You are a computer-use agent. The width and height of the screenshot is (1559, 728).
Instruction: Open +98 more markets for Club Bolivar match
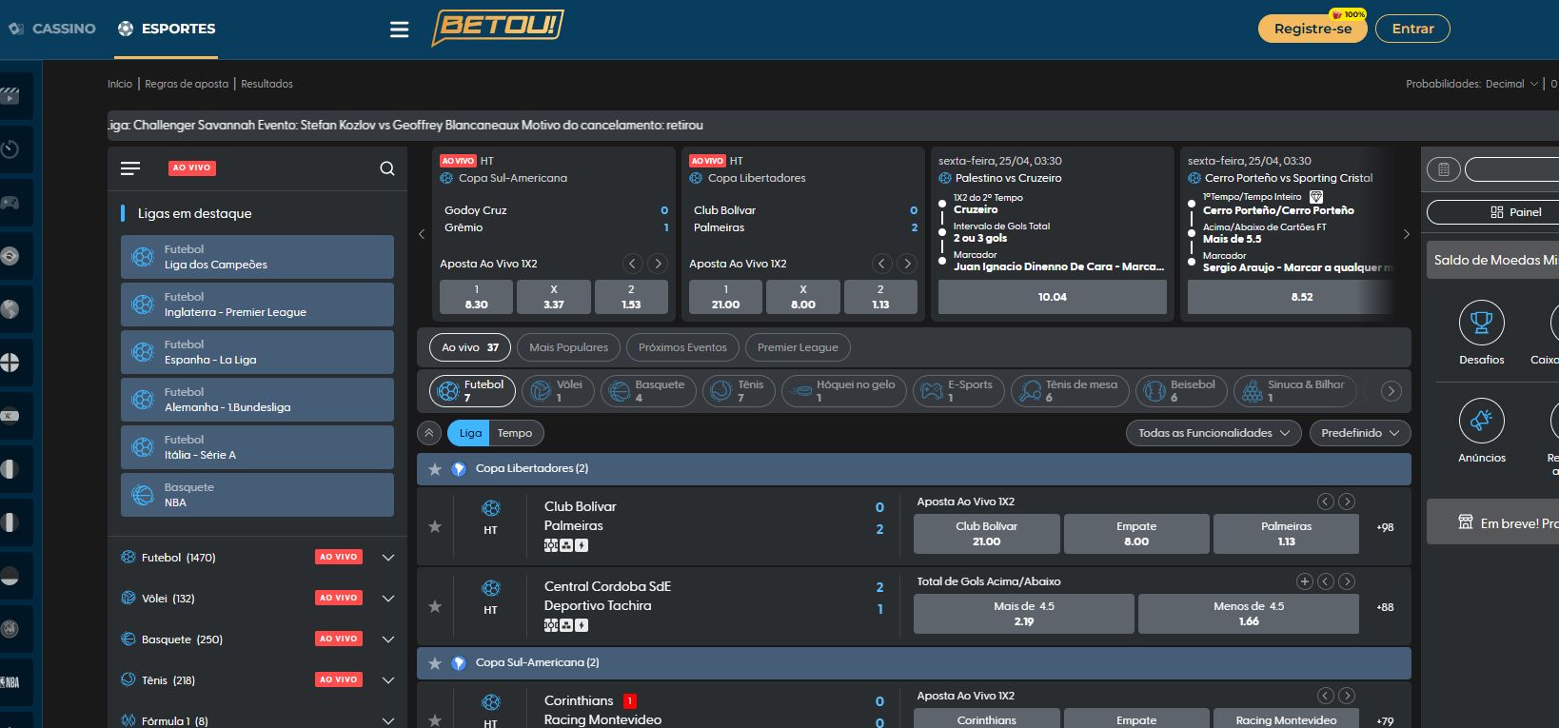click(1385, 527)
